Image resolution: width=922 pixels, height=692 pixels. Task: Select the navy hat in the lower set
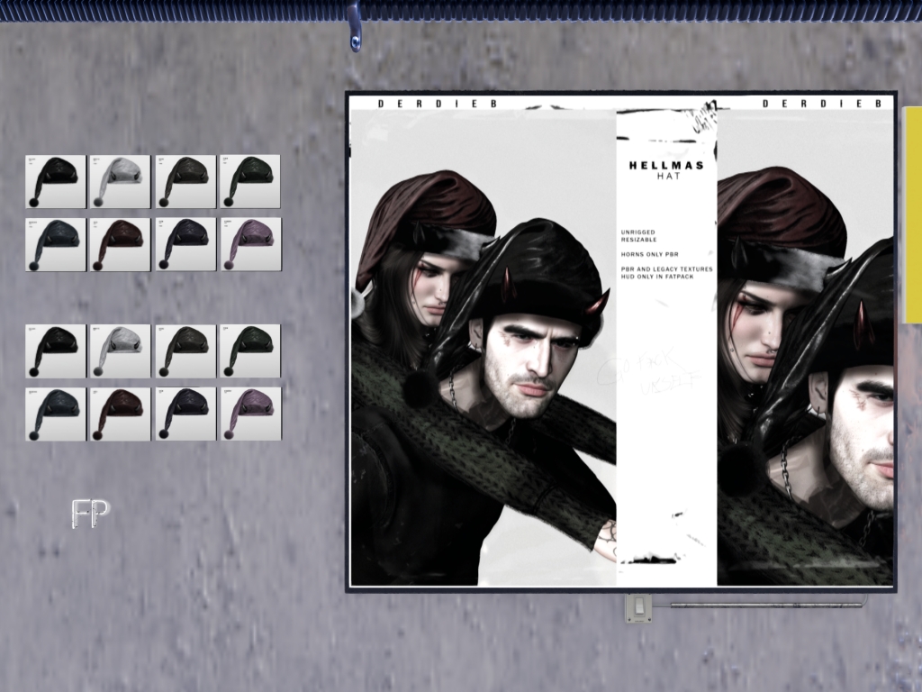pyautogui.click(x=185, y=414)
